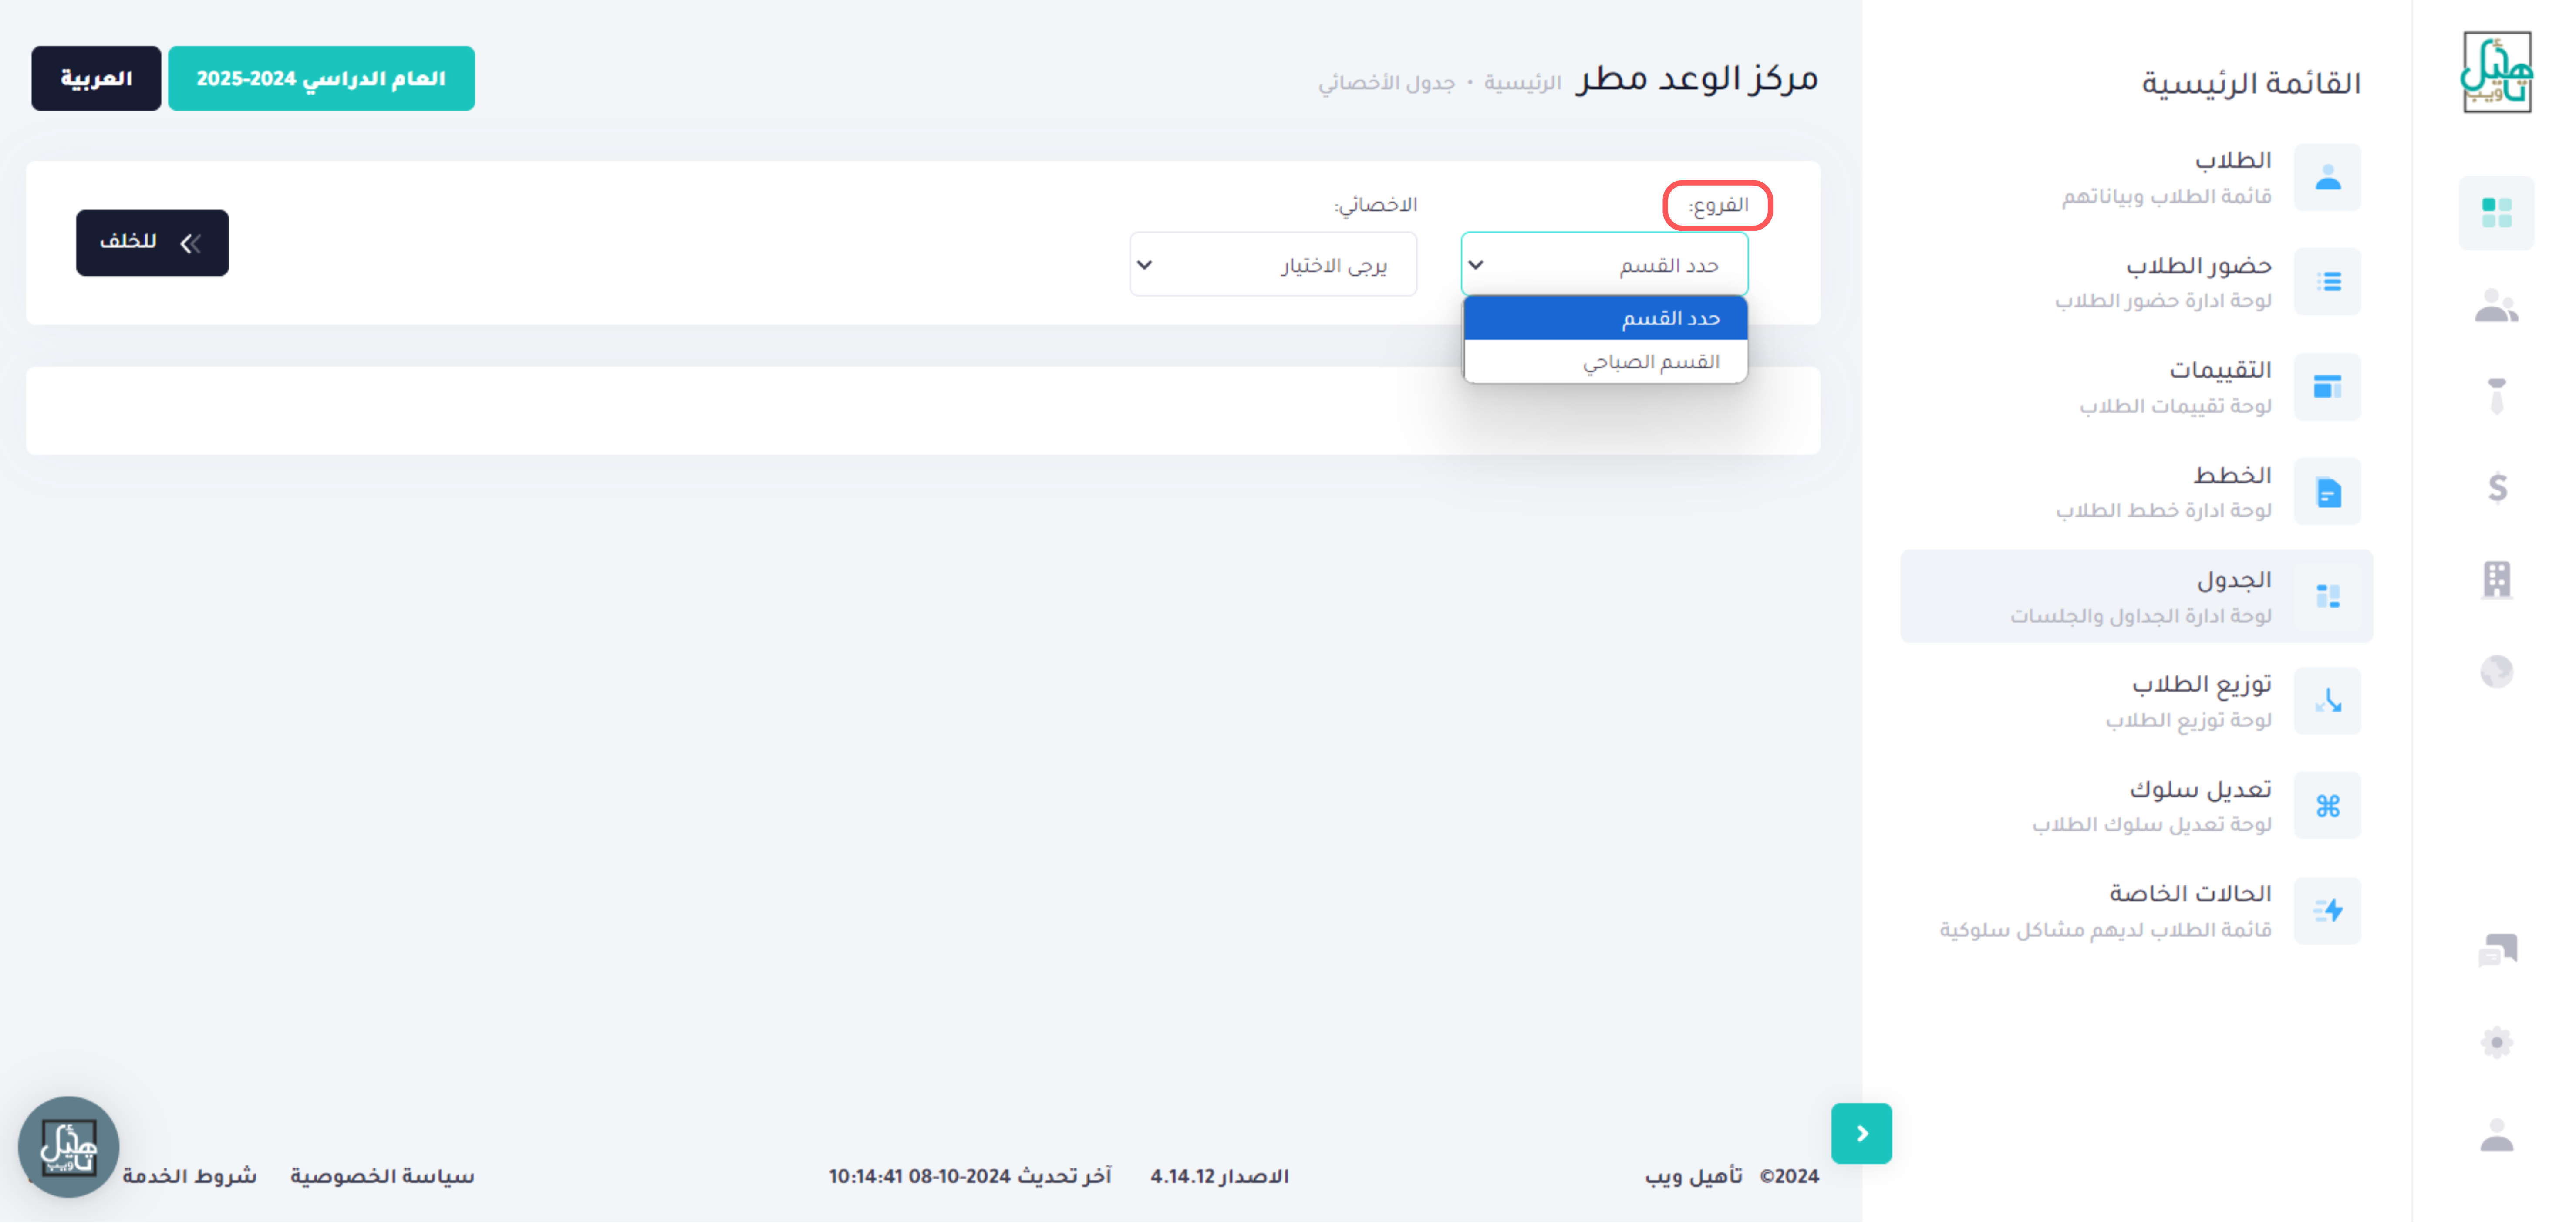Open the chat messages icon in the sidebar

2497,950
